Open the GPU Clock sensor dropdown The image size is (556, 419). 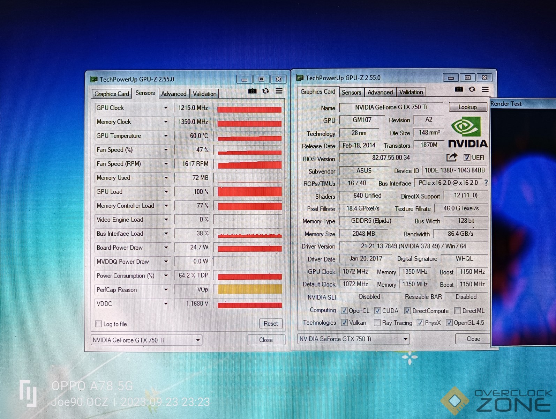coord(166,108)
